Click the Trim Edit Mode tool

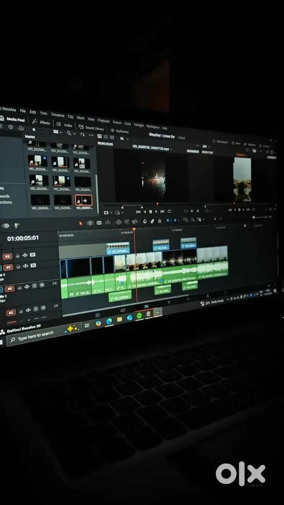90,223
